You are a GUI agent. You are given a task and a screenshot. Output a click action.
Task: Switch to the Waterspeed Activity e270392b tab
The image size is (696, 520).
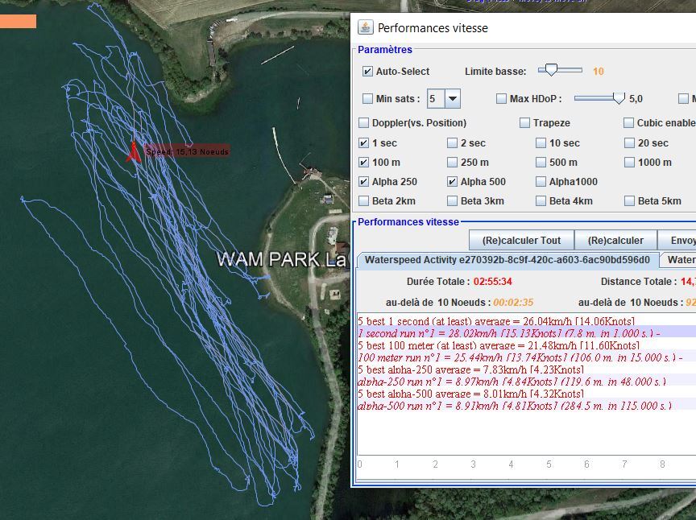(x=507, y=260)
